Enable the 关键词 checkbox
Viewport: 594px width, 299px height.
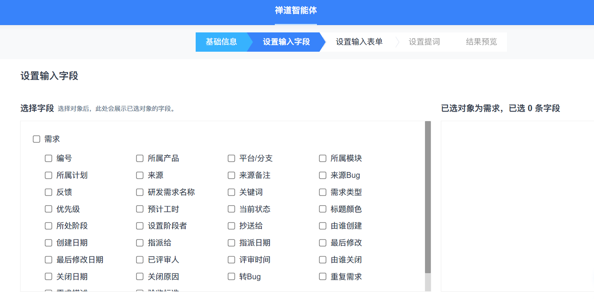[231, 192]
